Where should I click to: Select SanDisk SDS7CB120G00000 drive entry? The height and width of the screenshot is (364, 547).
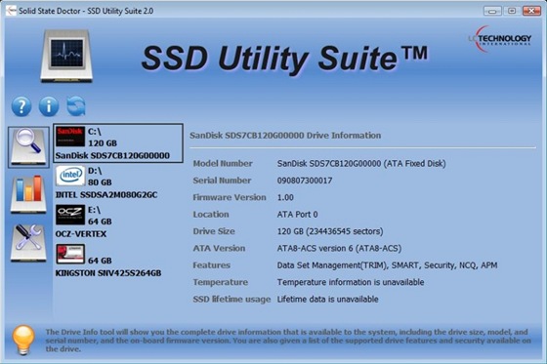point(118,142)
